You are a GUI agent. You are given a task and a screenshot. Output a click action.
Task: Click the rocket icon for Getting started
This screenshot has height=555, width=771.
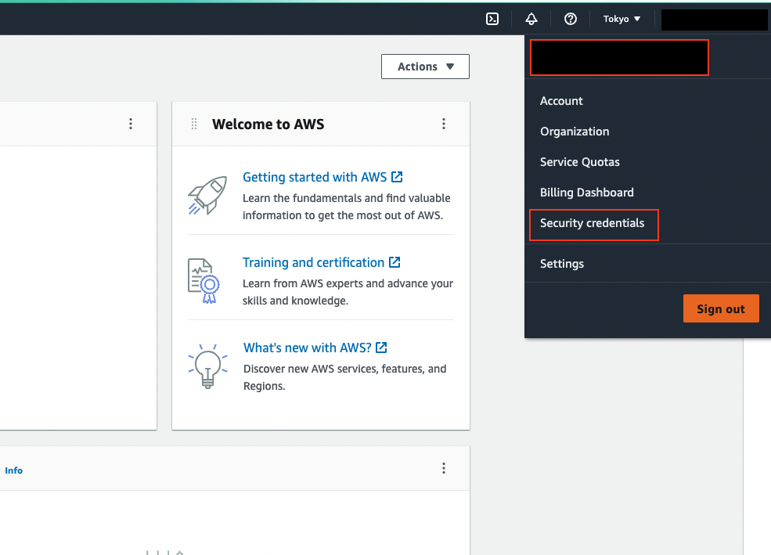click(x=207, y=195)
